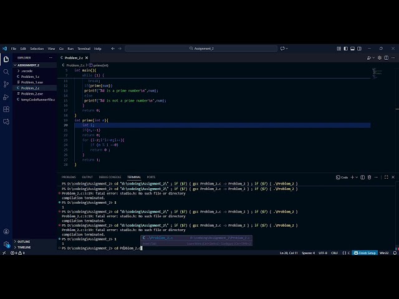Open the View menu
This screenshot has width=399, height=299.
51,49
